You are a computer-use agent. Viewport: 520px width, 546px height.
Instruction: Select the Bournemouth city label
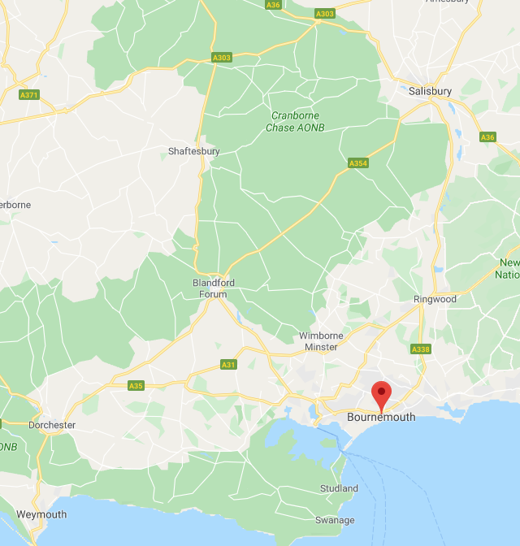click(x=381, y=417)
